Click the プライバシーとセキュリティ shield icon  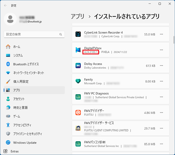coord(8,134)
